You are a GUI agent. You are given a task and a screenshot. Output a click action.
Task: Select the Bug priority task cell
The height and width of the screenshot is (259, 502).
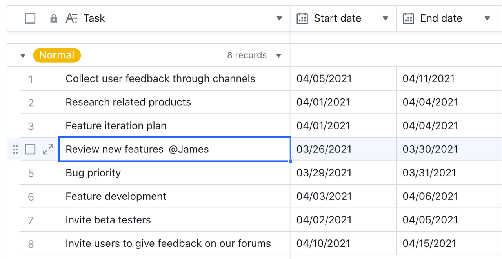point(174,173)
